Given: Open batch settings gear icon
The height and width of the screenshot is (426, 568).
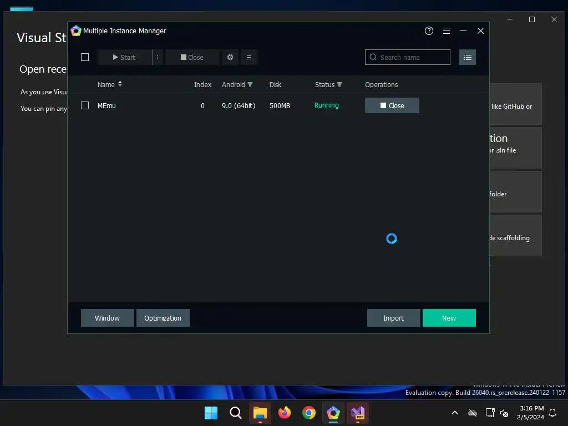Looking at the screenshot, I should coord(230,57).
